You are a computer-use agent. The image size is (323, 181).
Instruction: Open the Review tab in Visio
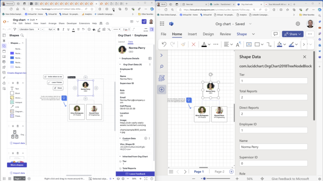pos(225,34)
